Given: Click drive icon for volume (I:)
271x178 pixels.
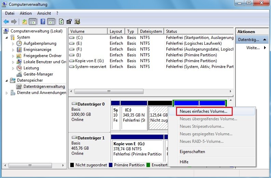Looking at the screenshot, I should pos(72,55).
